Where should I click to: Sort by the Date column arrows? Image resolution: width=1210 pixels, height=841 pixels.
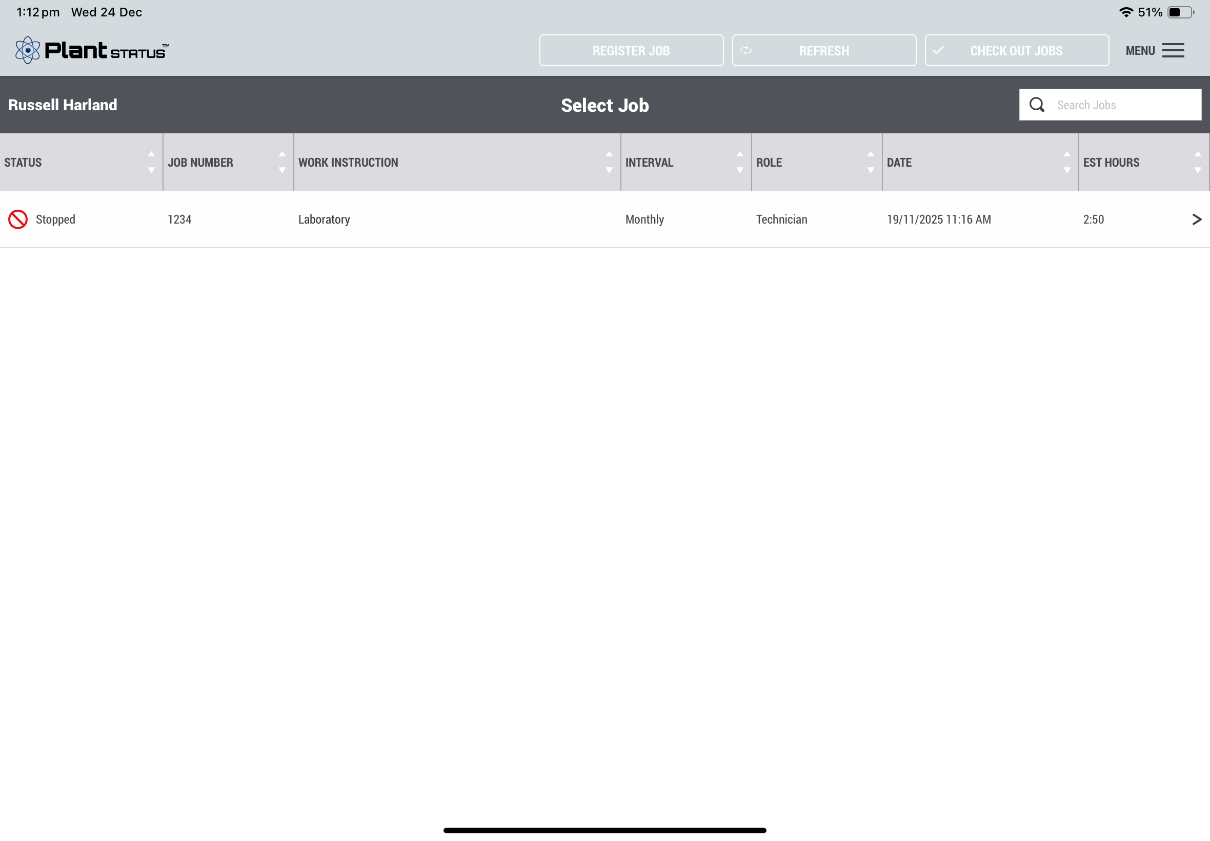1067,162
